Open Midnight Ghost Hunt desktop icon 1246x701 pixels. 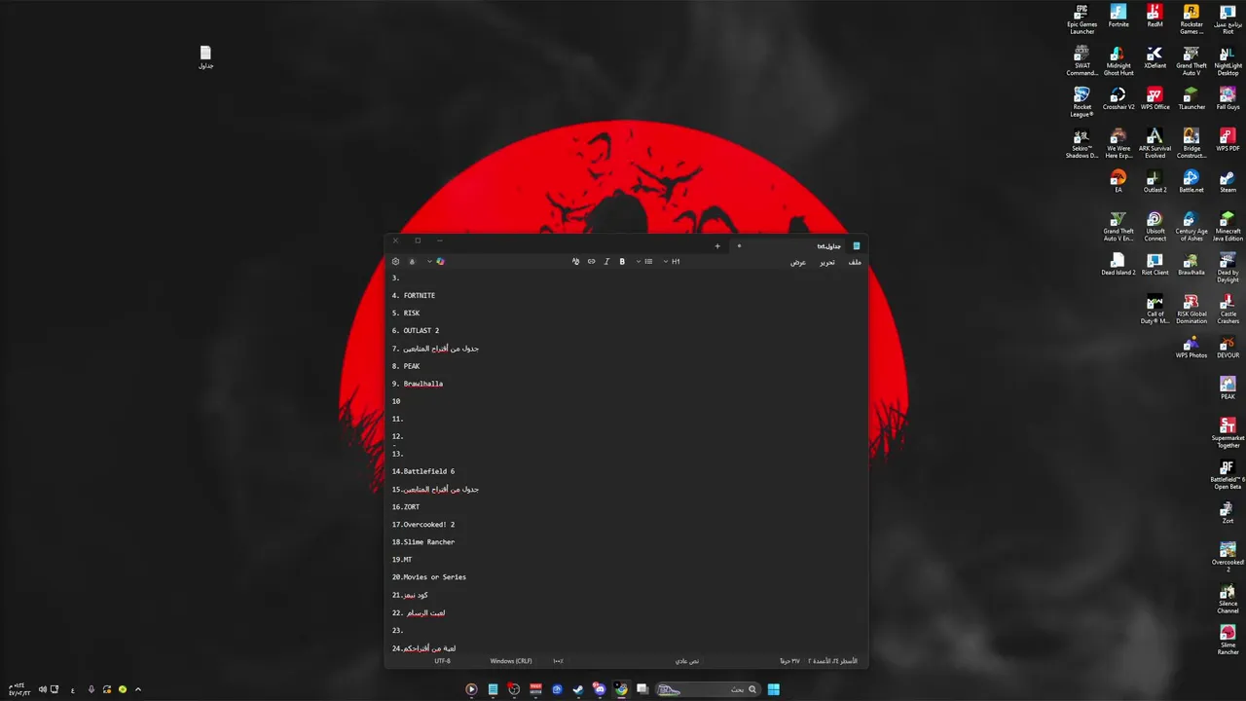click(x=1118, y=61)
